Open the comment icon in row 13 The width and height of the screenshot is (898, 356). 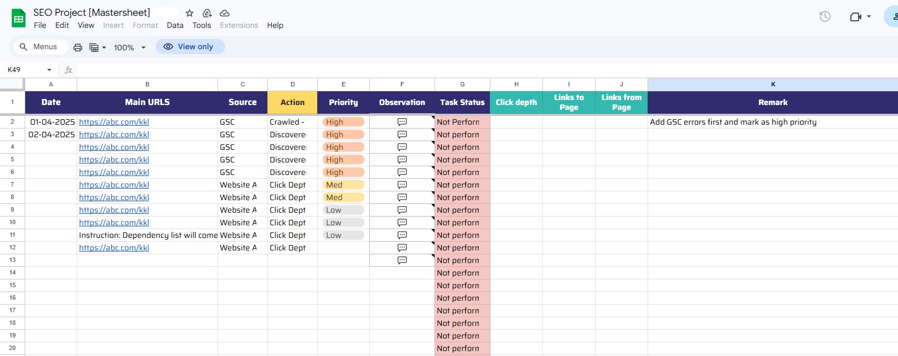(402, 260)
